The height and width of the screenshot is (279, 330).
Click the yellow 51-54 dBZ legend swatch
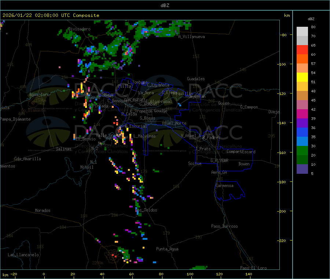point(302,77)
